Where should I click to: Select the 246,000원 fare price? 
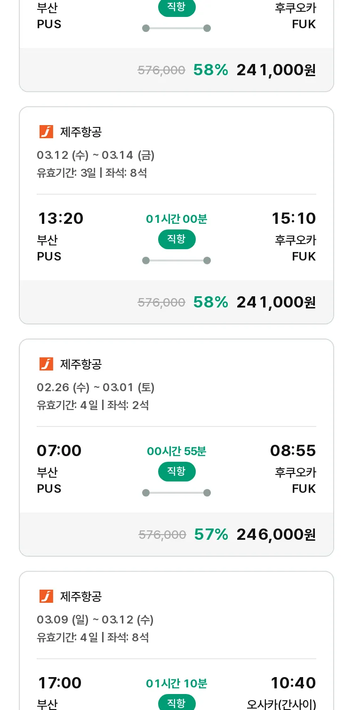pos(276,534)
